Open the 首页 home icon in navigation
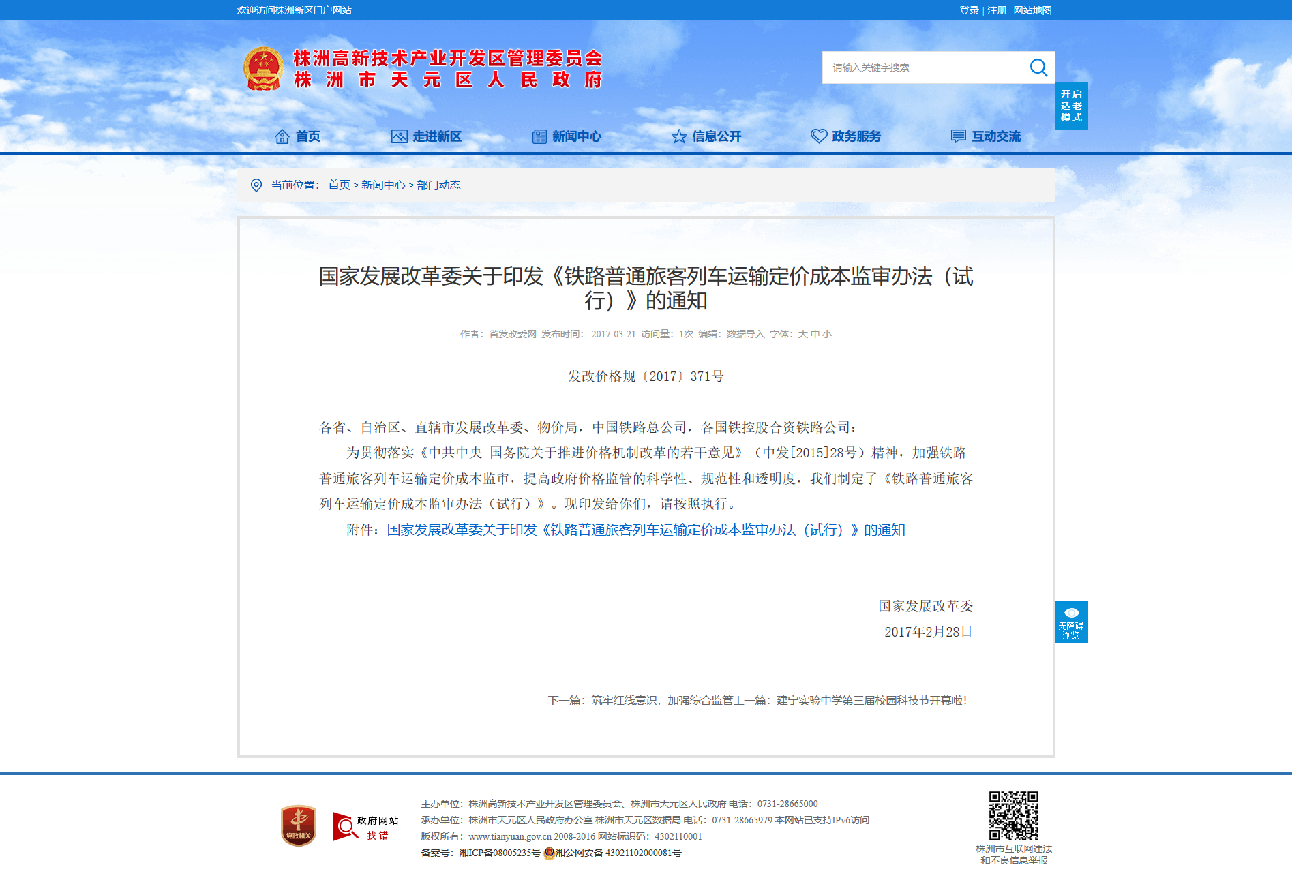The width and height of the screenshot is (1292, 880). [x=282, y=136]
